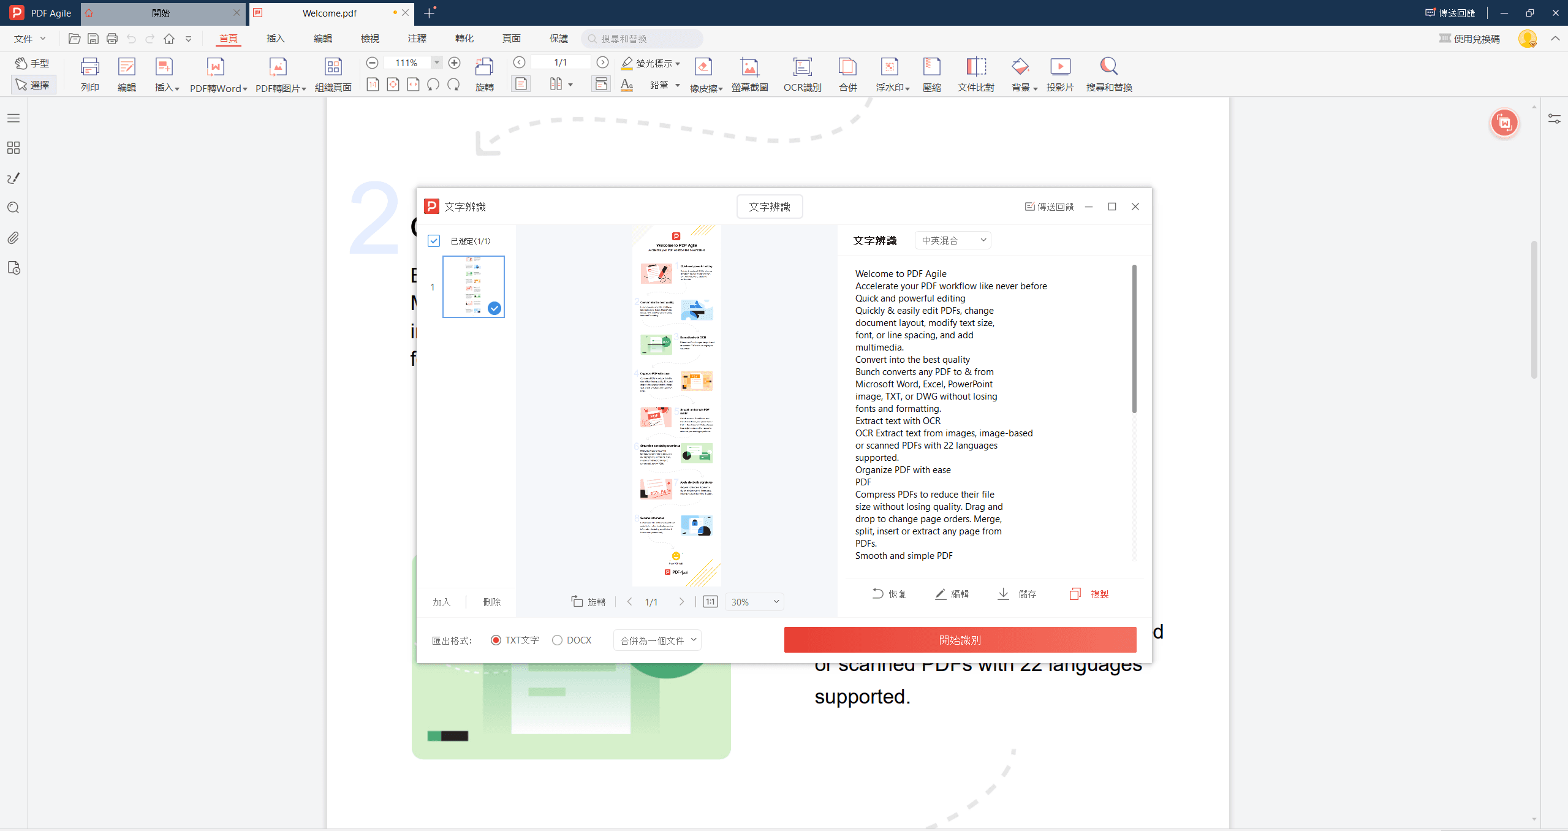Toggle the 1:1 actual size button in dialog
Viewport: 1568px width, 831px height.
coord(710,602)
